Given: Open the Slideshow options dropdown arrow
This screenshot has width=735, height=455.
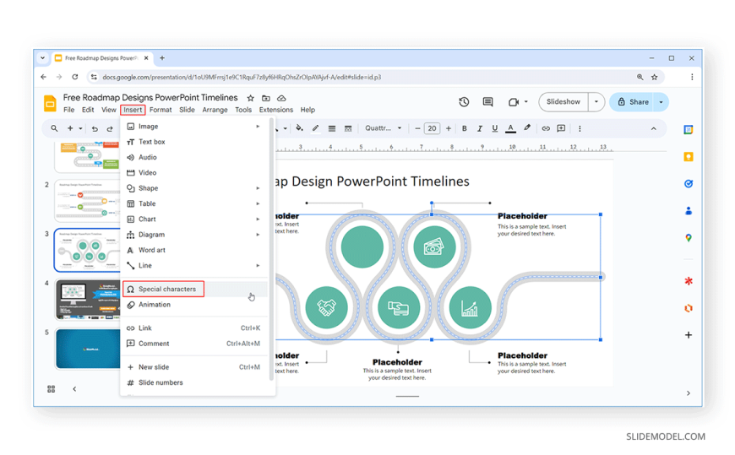Looking at the screenshot, I should (x=596, y=101).
